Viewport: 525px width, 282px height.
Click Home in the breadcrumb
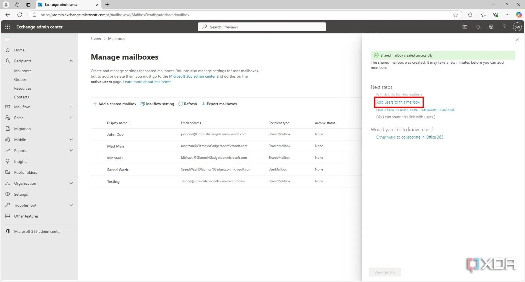pos(96,38)
